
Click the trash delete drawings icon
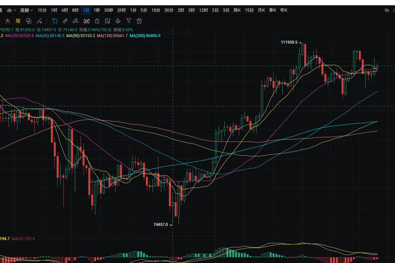coord(139,21)
